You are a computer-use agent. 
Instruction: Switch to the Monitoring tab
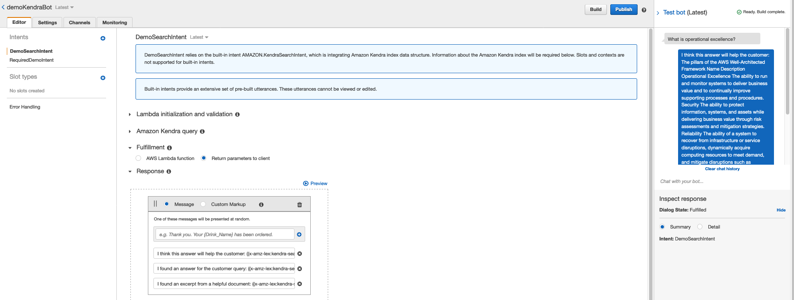(x=115, y=23)
